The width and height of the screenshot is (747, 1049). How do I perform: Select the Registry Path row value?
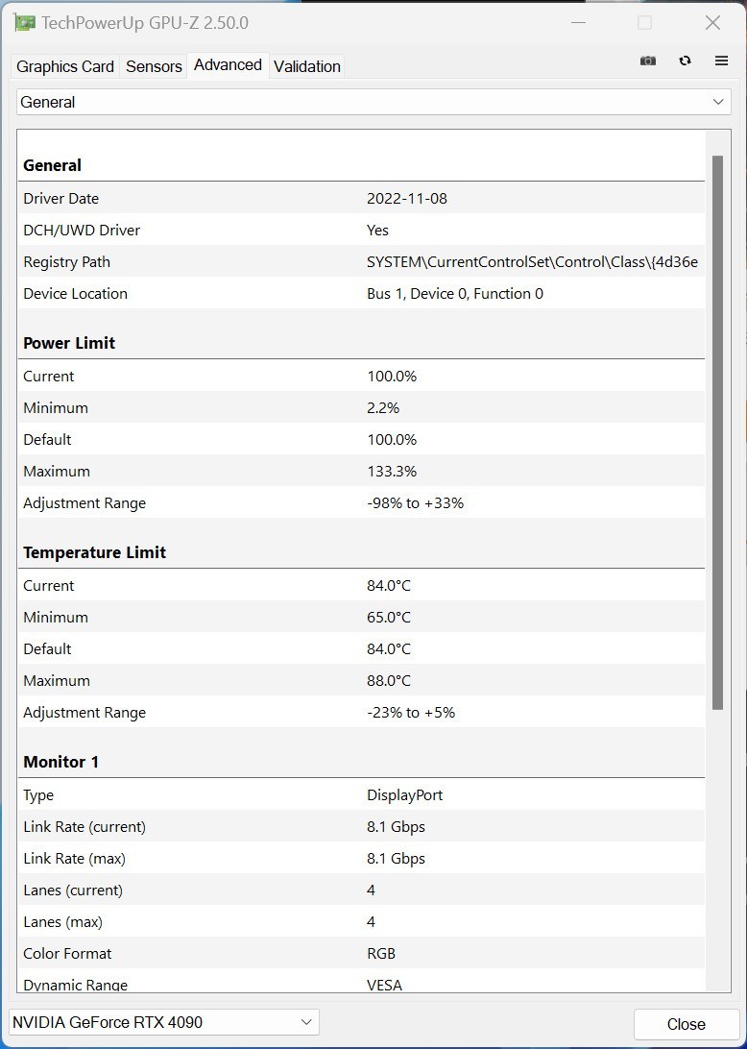tap(532, 262)
